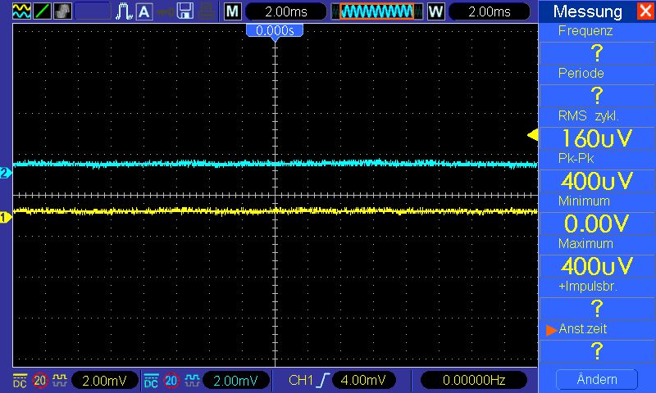Click the 'A' auto mode icon
This screenshot has width=656, height=393.
144,11
